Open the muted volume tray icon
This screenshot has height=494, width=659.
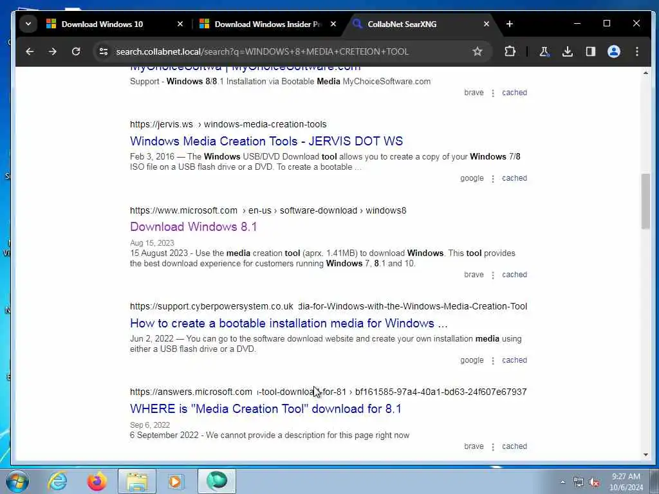point(594,482)
